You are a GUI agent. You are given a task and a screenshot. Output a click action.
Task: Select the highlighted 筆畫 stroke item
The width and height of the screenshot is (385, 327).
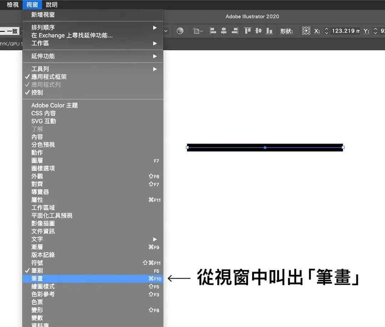coord(93,279)
